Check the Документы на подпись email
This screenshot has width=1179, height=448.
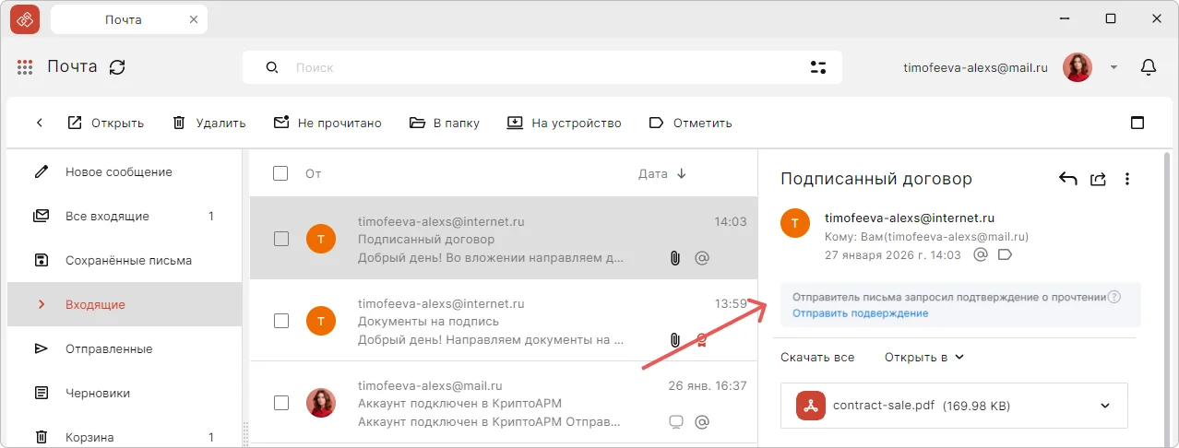(x=281, y=321)
